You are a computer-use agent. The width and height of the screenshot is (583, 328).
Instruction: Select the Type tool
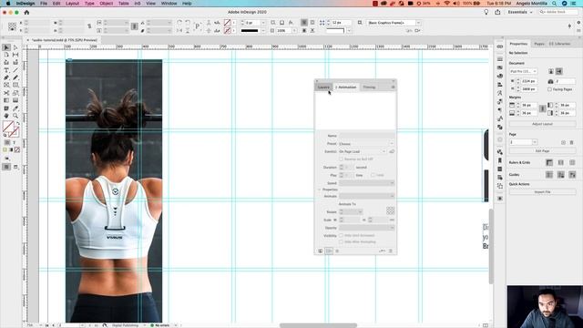pos(6,70)
